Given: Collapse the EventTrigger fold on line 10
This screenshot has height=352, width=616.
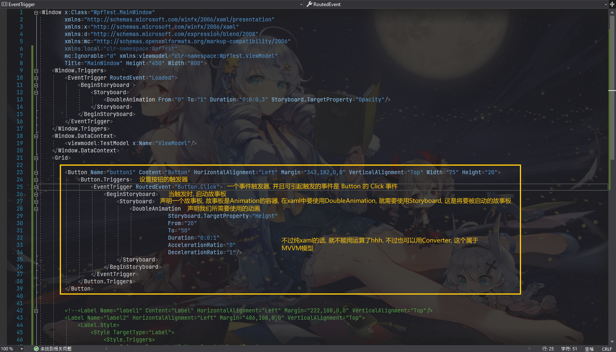Looking at the screenshot, I should coord(36,78).
